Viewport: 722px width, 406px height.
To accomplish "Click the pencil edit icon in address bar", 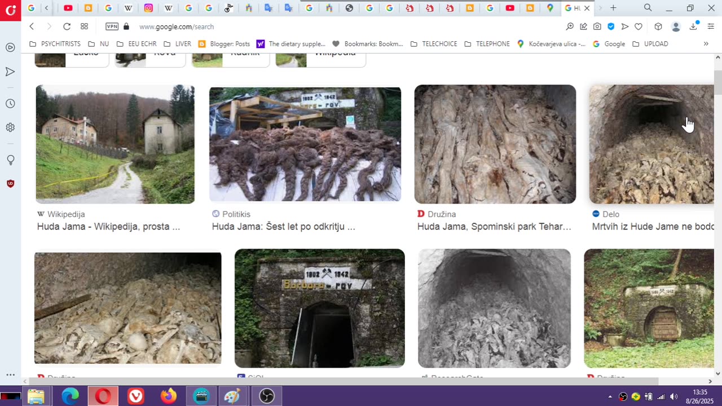I will click(583, 27).
